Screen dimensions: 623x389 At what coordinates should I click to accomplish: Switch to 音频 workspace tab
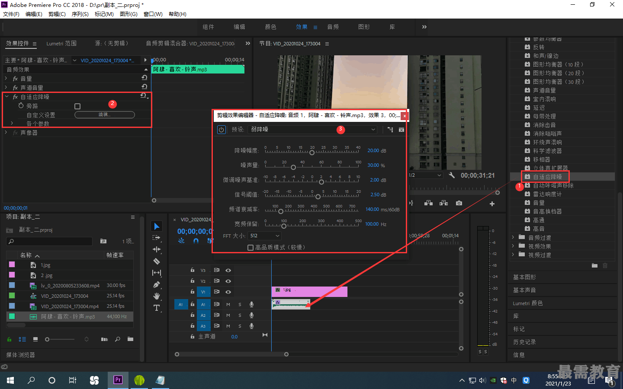point(333,27)
